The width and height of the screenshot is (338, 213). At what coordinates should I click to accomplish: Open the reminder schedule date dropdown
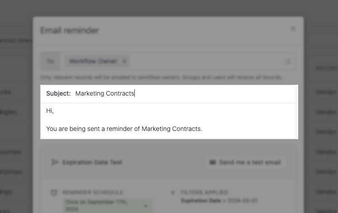tap(107, 206)
